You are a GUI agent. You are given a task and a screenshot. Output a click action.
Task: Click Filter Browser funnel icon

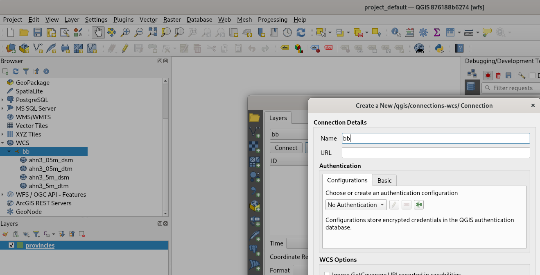(x=26, y=71)
